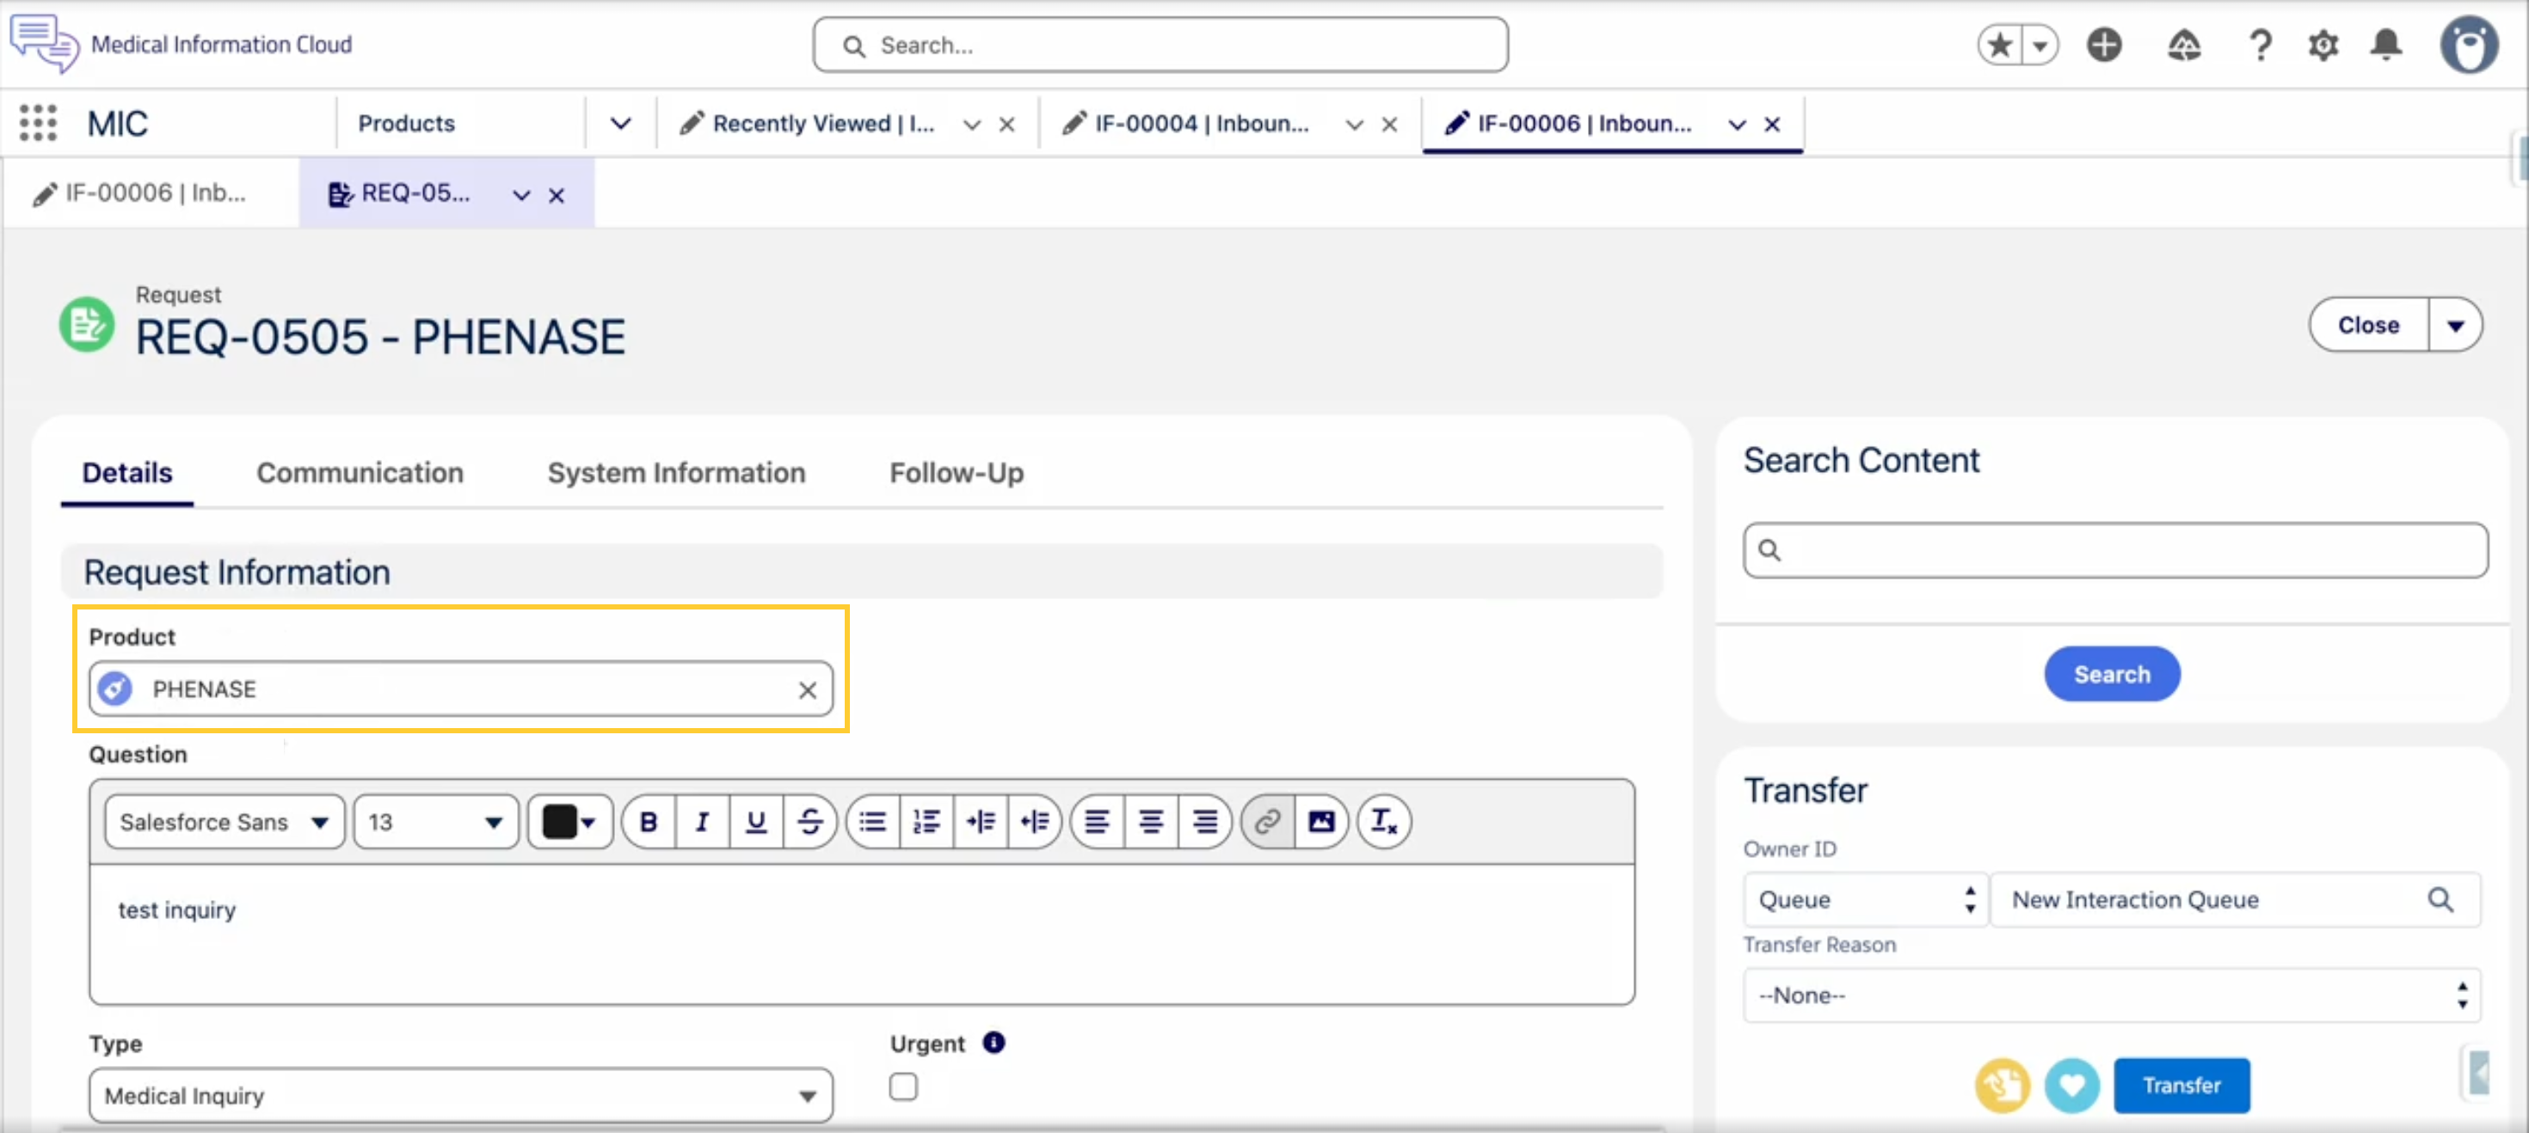The height and width of the screenshot is (1133, 2529).
Task: Open the Setup gear menu
Action: (x=2323, y=45)
